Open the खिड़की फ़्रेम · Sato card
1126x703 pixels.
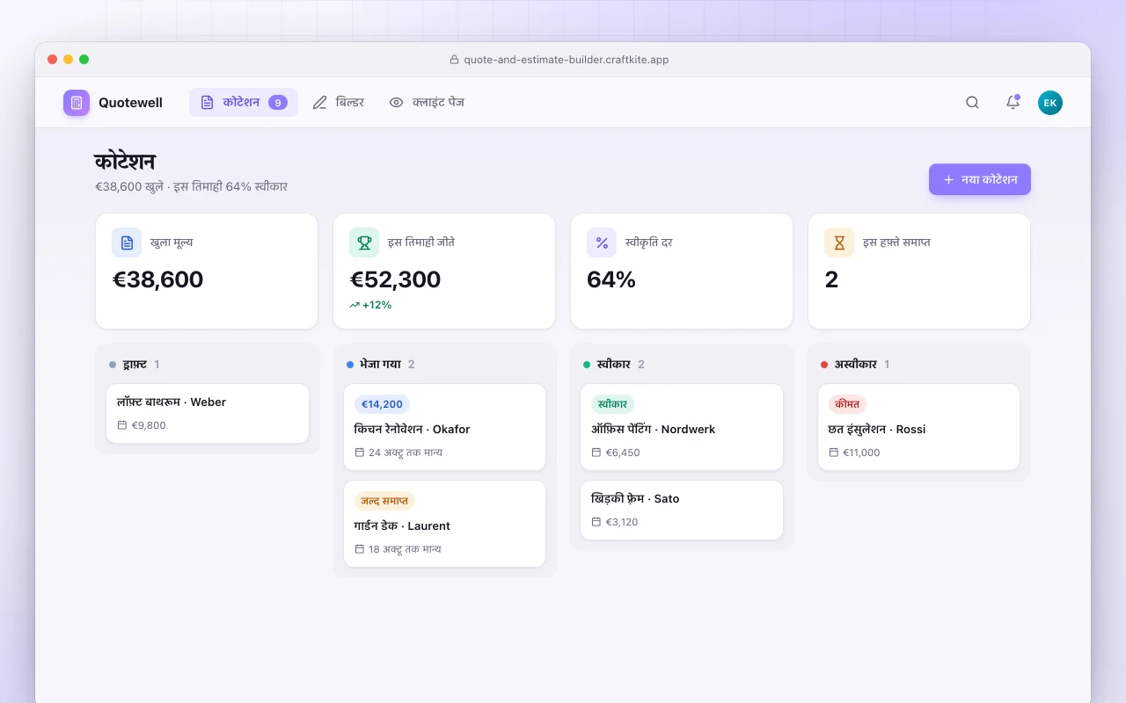click(682, 510)
